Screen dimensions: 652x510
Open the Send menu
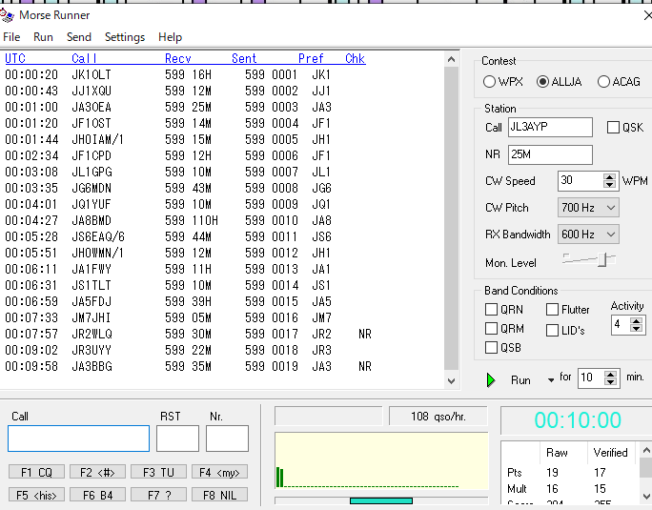click(79, 37)
